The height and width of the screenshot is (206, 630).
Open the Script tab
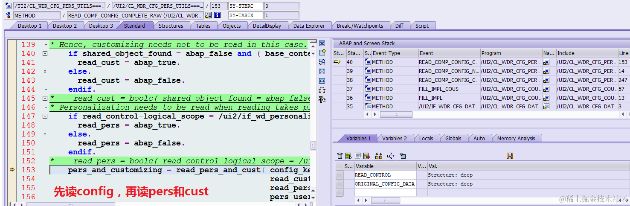(x=422, y=26)
